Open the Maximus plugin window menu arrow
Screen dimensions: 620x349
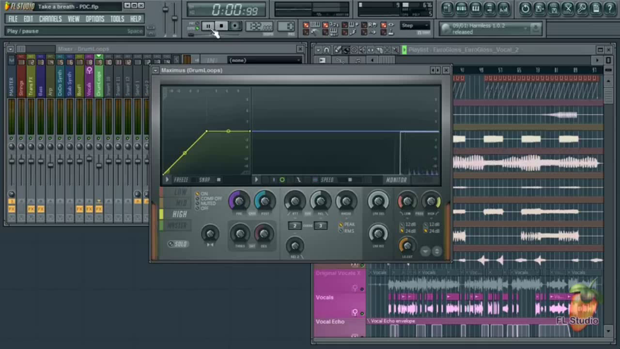click(155, 70)
